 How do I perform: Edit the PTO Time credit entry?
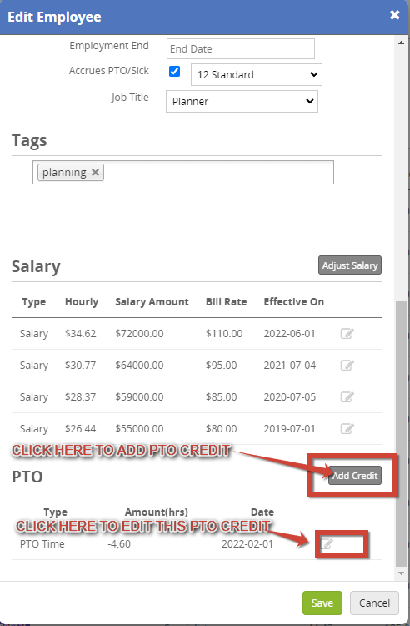pyautogui.click(x=327, y=543)
